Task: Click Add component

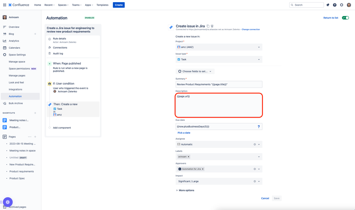Action: tap(62, 128)
